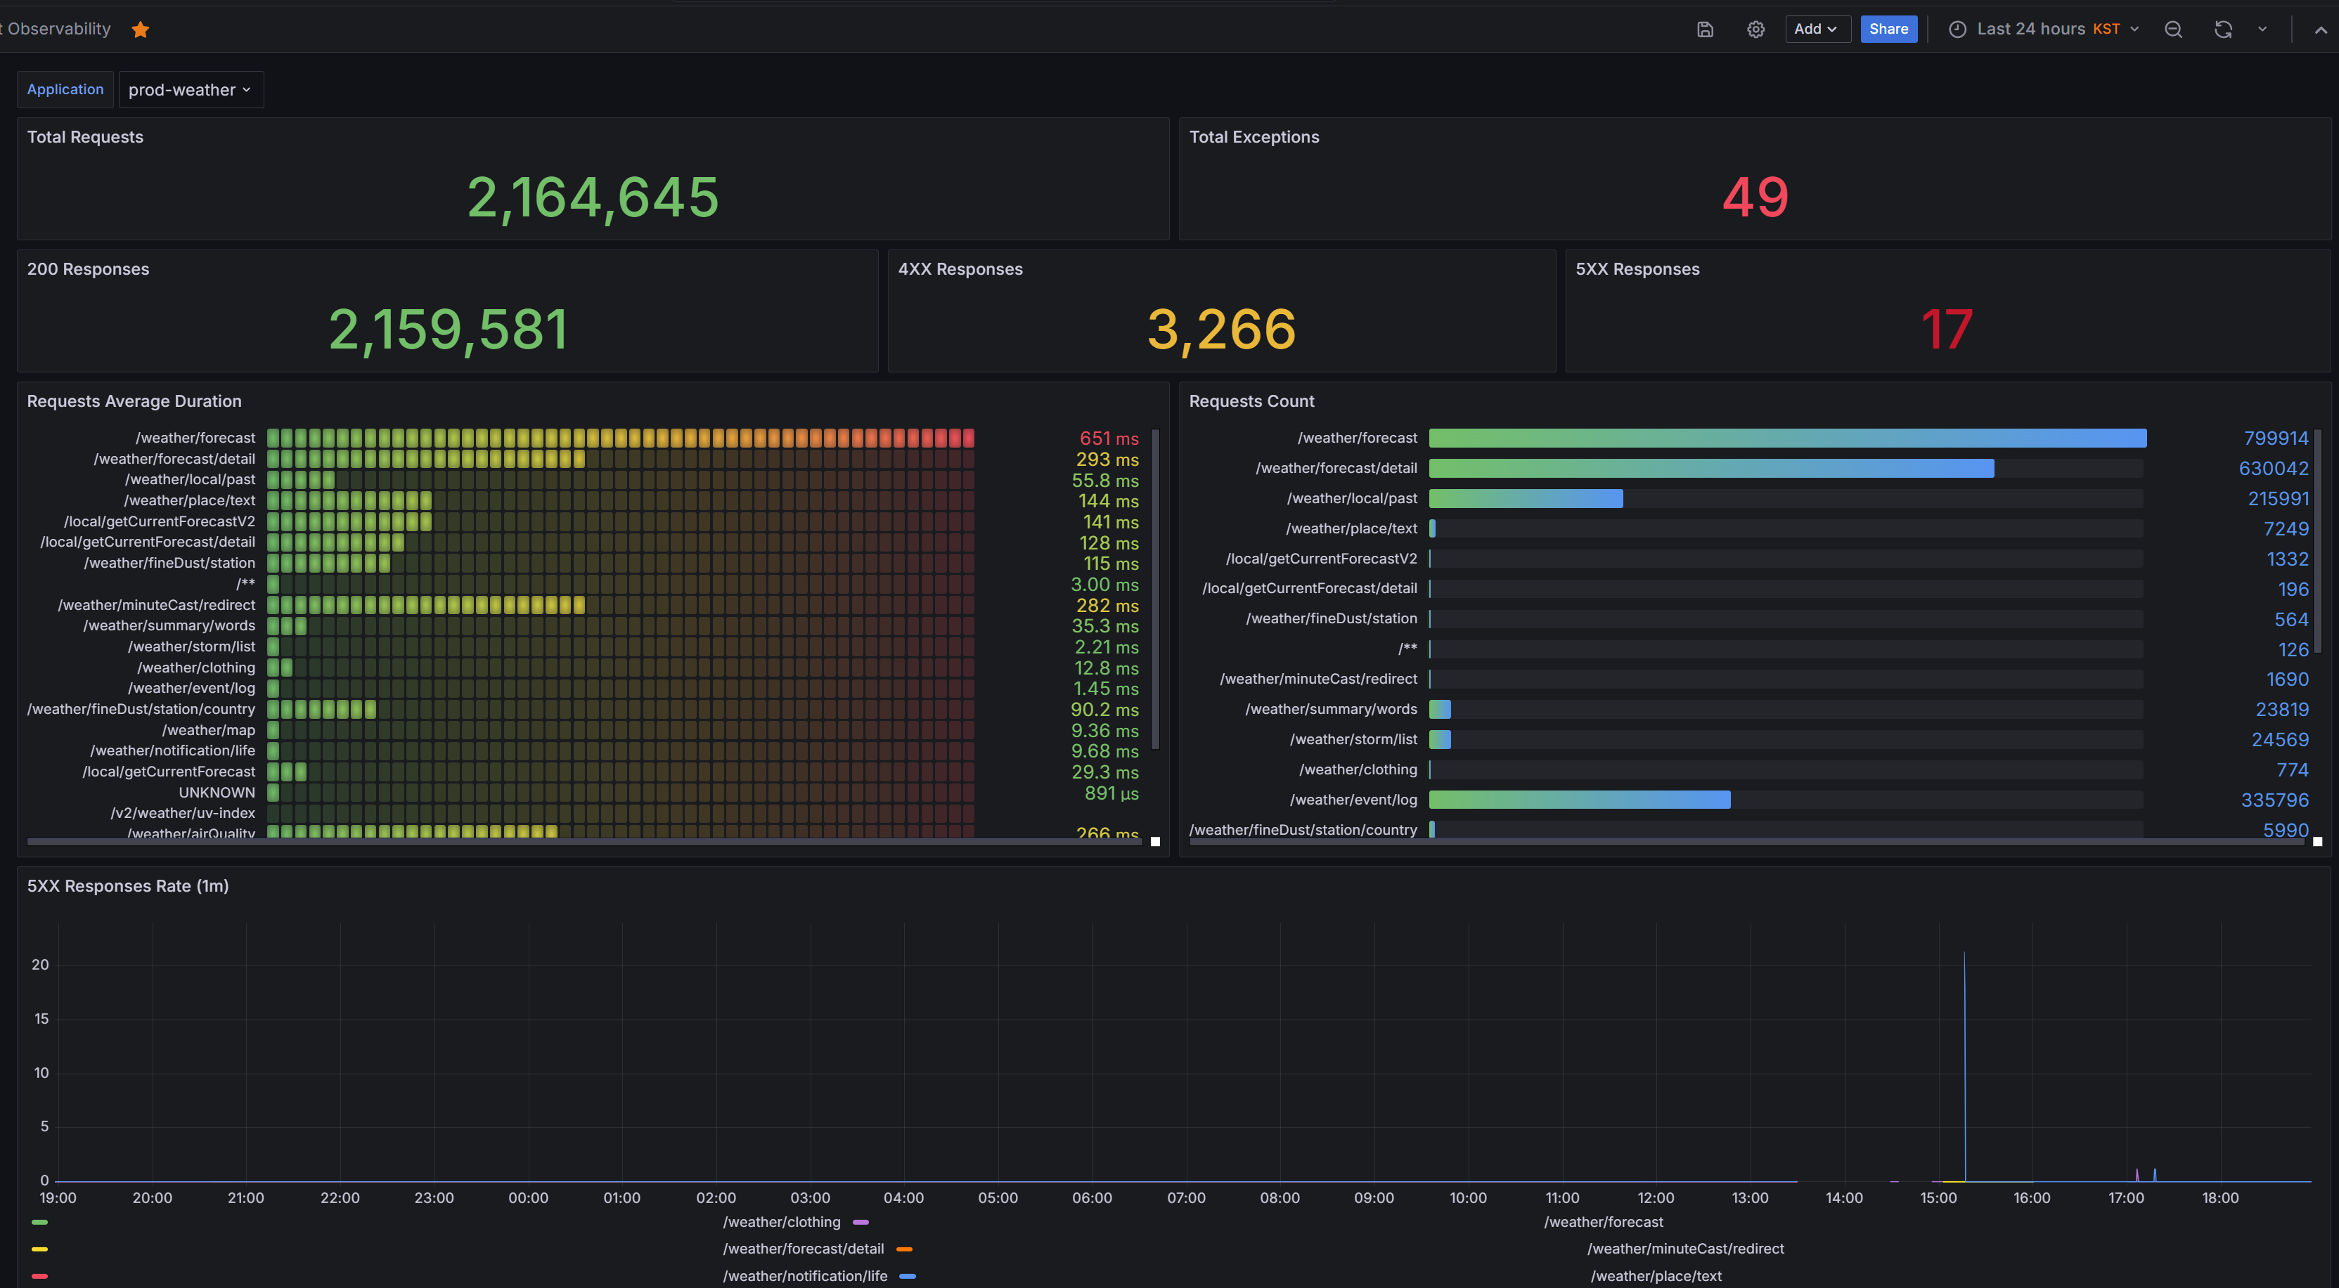Screen dimensions: 2339x1288
Task: Click the purple /weather/forecast legend color swatch
Action: point(861,1223)
